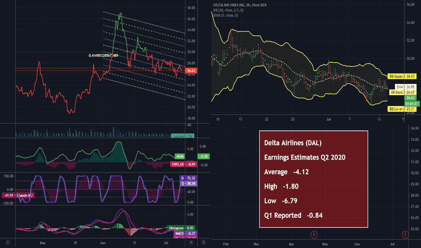Select the Histogram 0.03 label
Screen dimensions: 421x248
[x=182, y=228]
